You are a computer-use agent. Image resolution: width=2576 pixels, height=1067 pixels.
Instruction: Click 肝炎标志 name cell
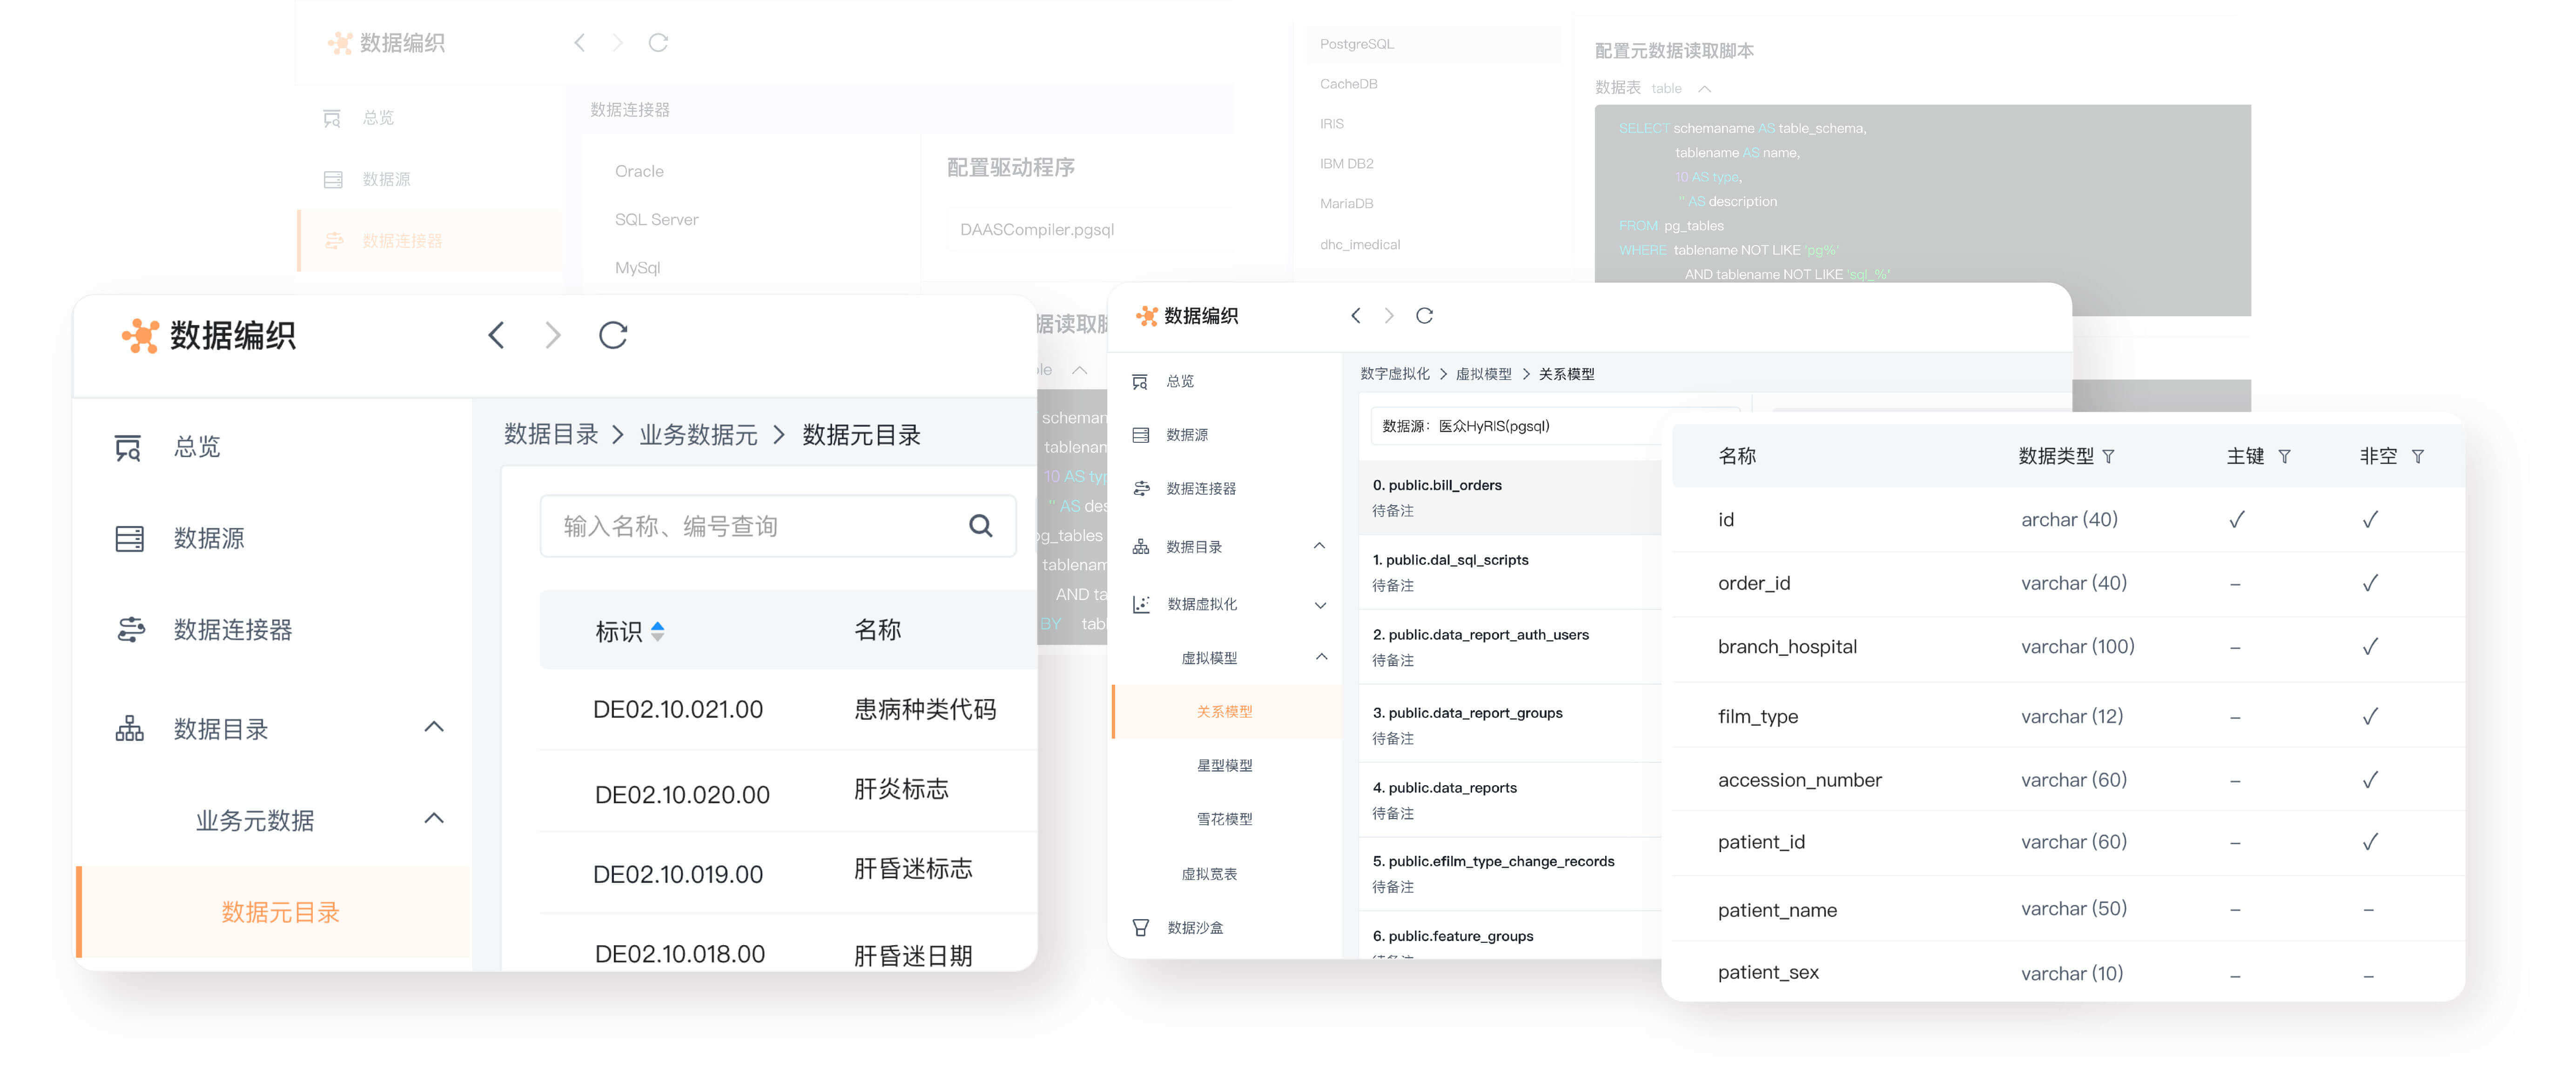(x=901, y=789)
